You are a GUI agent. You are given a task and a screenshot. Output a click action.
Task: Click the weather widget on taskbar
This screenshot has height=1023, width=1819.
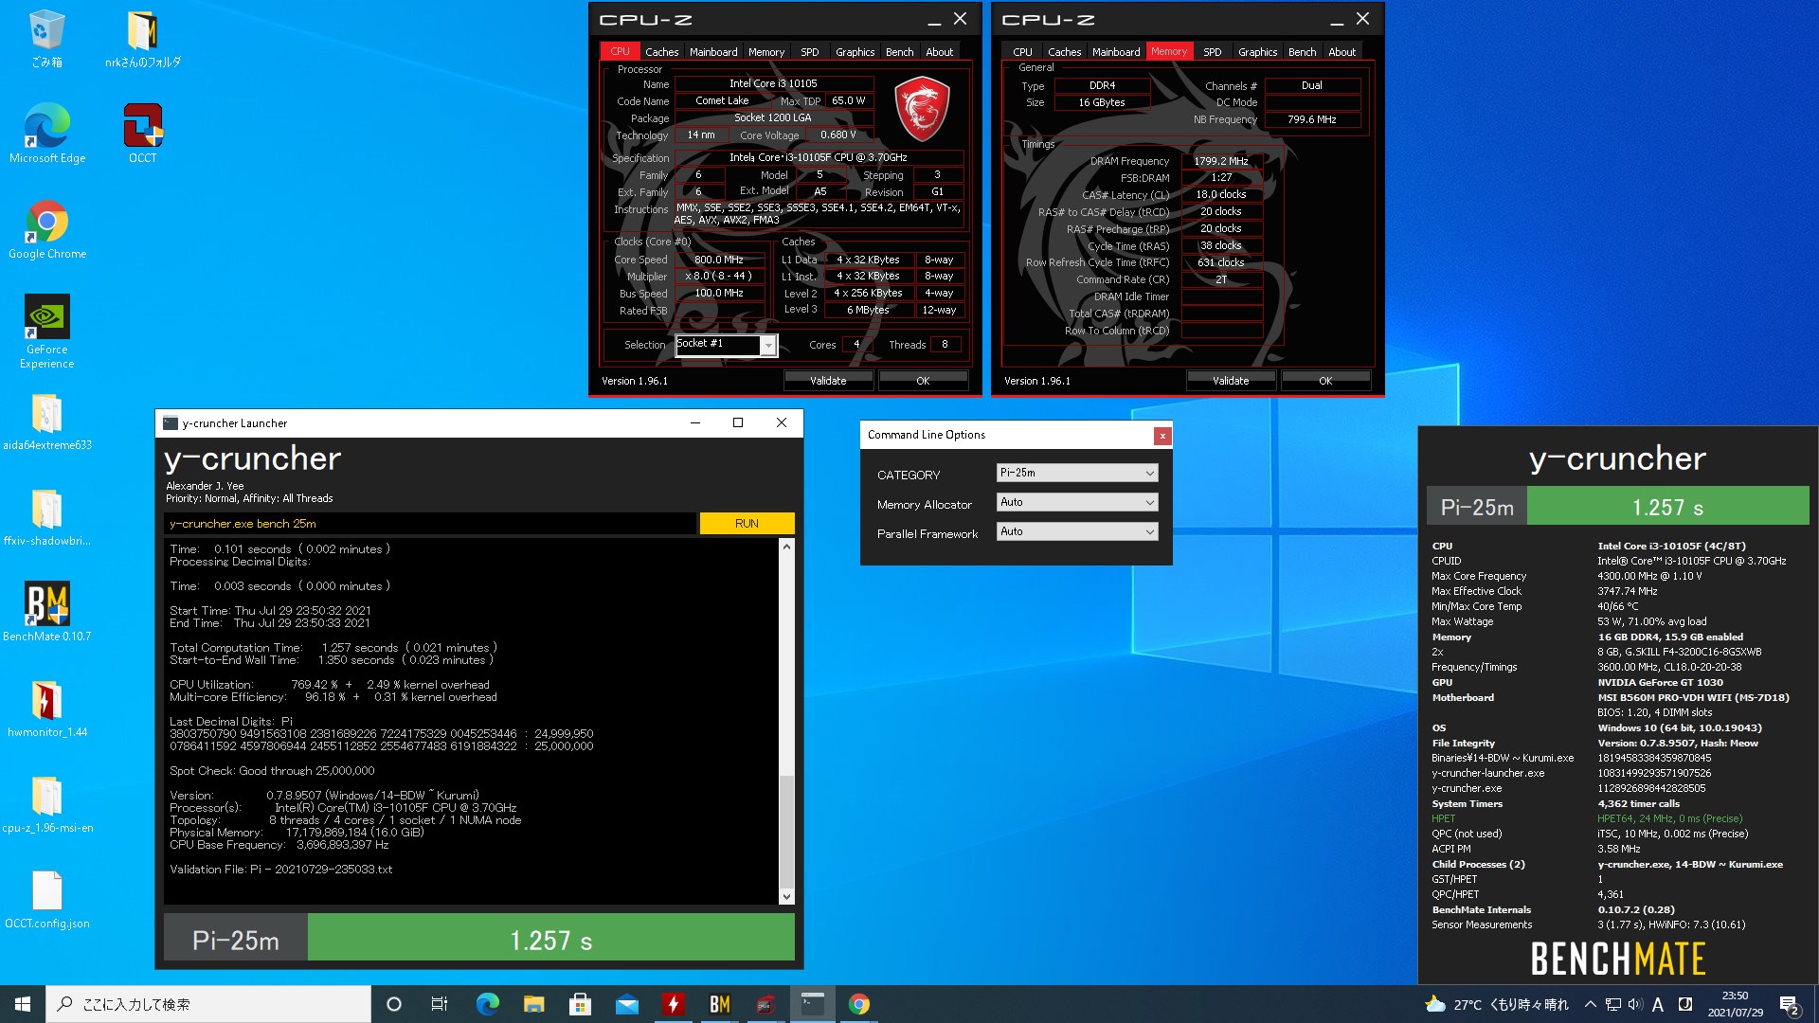(1497, 1004)
